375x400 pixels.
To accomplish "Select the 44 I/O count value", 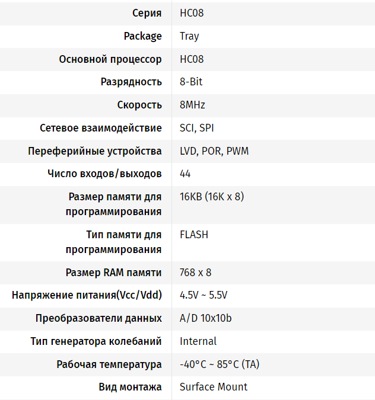I will pyautogui.click(x=185, y=174).
